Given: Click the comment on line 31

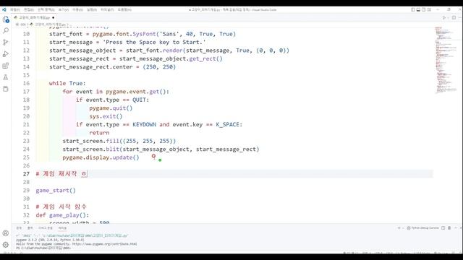Looking at the screenshot, I should (61, 207).
